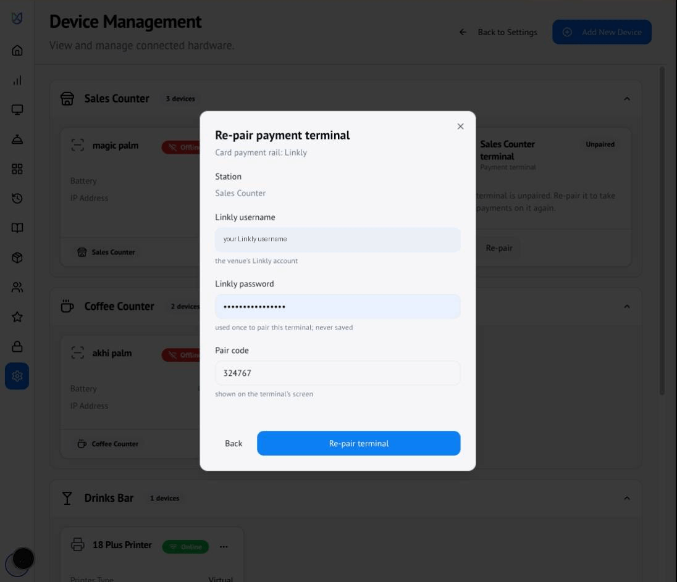Click the Offline badge on akhi palm
This screenshot has width=677, height=582.
182,355
